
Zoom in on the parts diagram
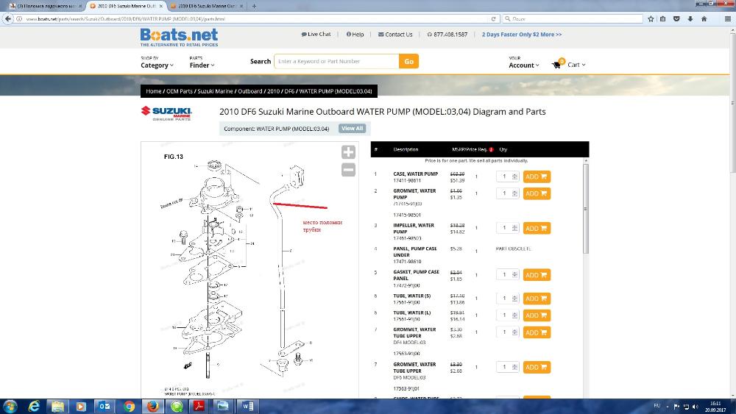coord(348,152)
